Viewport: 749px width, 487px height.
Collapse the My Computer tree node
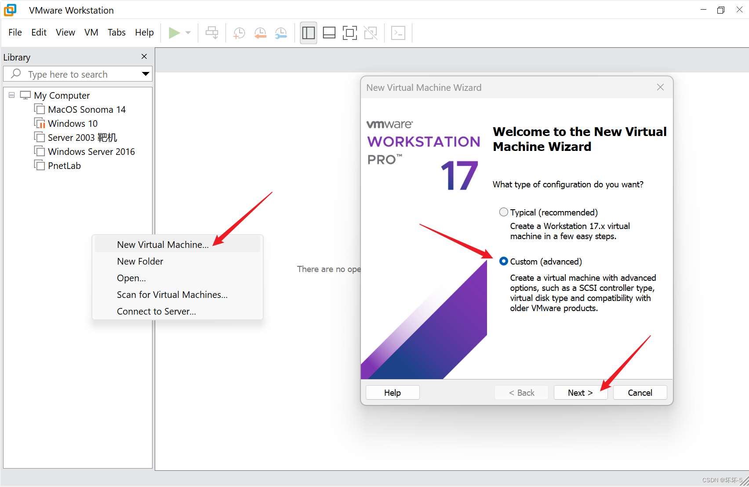(x=11, y=95)
